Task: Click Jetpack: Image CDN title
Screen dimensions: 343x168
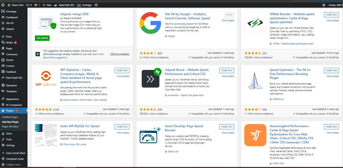Action: [x=74, y=14]
